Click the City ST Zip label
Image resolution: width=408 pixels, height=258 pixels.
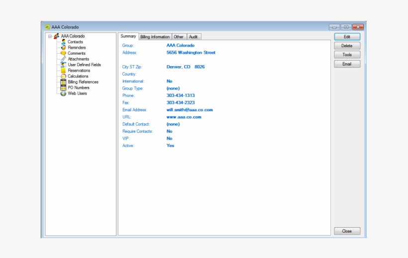[132, 67]
